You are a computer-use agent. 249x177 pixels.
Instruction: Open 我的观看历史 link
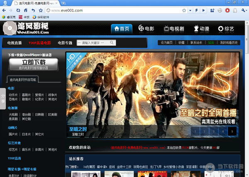229,43
